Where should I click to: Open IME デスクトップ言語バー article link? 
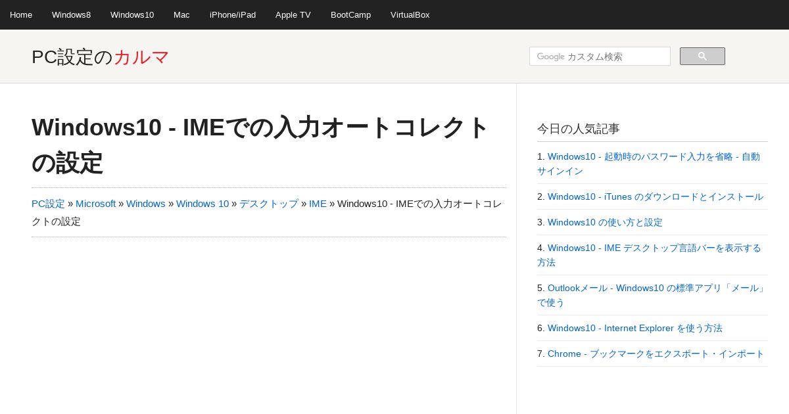tap(649, 255)
